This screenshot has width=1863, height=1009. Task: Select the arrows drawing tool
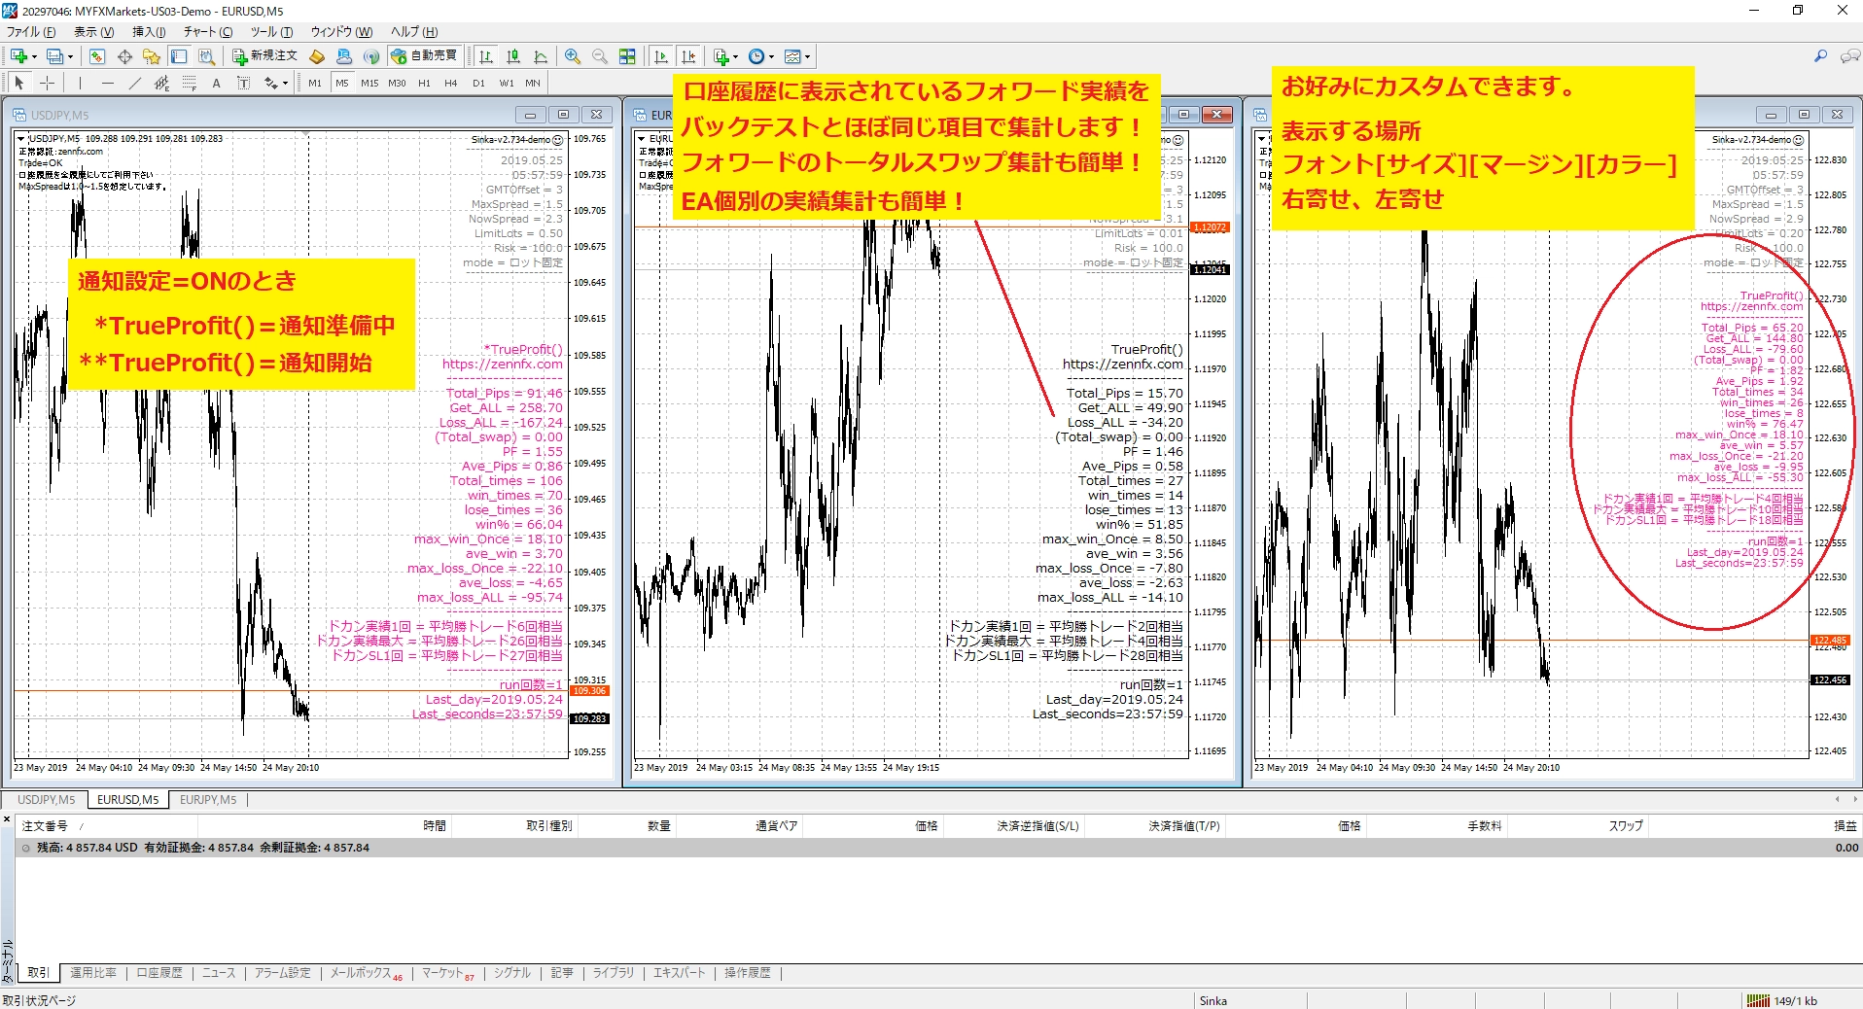(270, 83)
